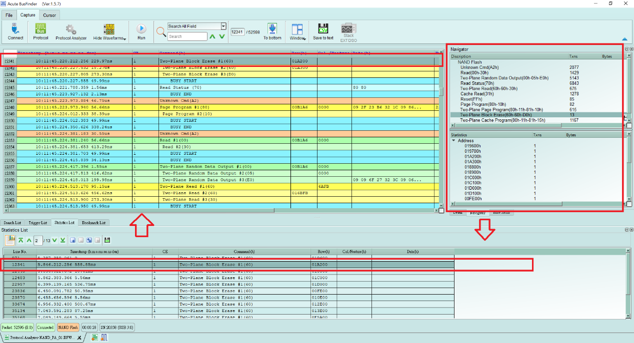Click the Stack EXT DSO icon
The image size is (634, 343).
click(348, 28)
